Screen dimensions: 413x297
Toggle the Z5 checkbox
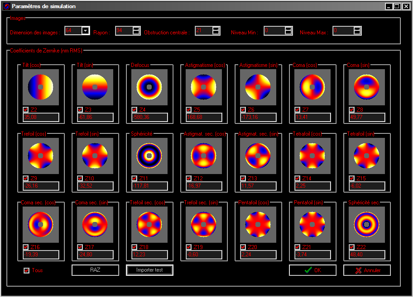coord(188,109)
